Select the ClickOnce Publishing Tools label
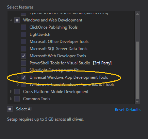 [53, 27]
